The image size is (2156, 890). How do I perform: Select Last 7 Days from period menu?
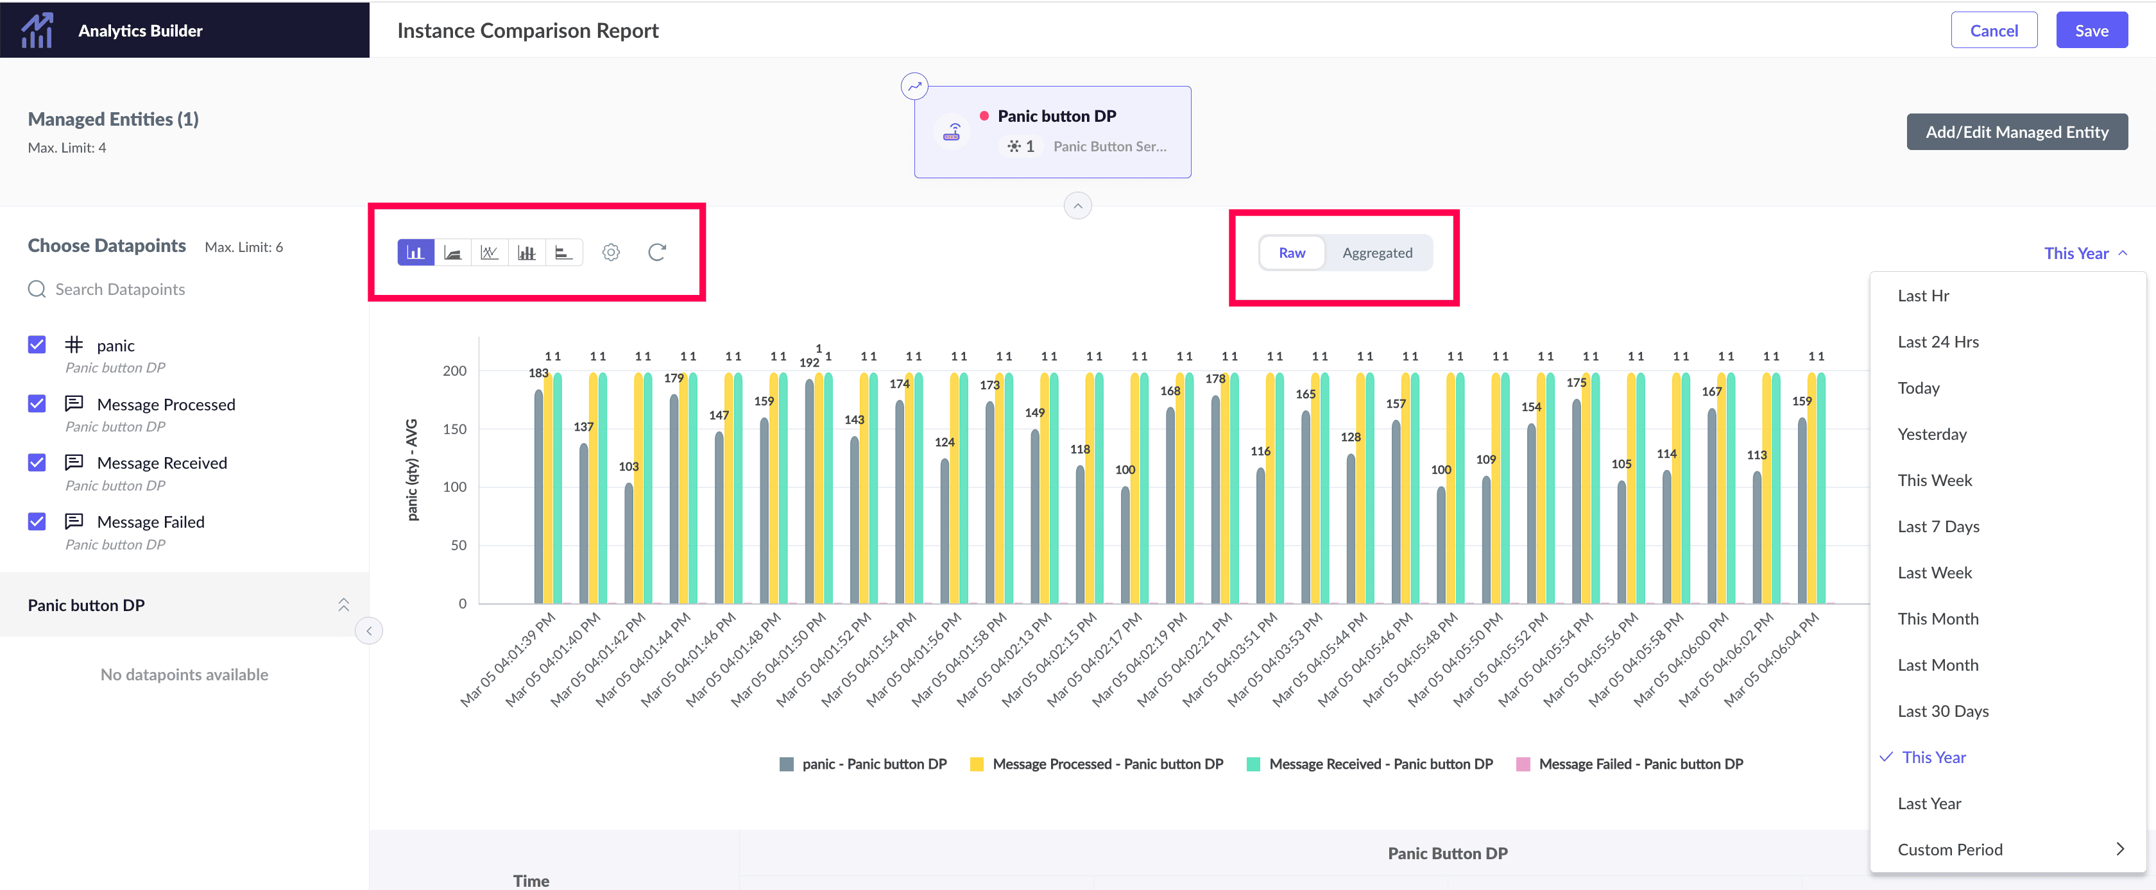pyautogui.click(x=1938, y=526)
